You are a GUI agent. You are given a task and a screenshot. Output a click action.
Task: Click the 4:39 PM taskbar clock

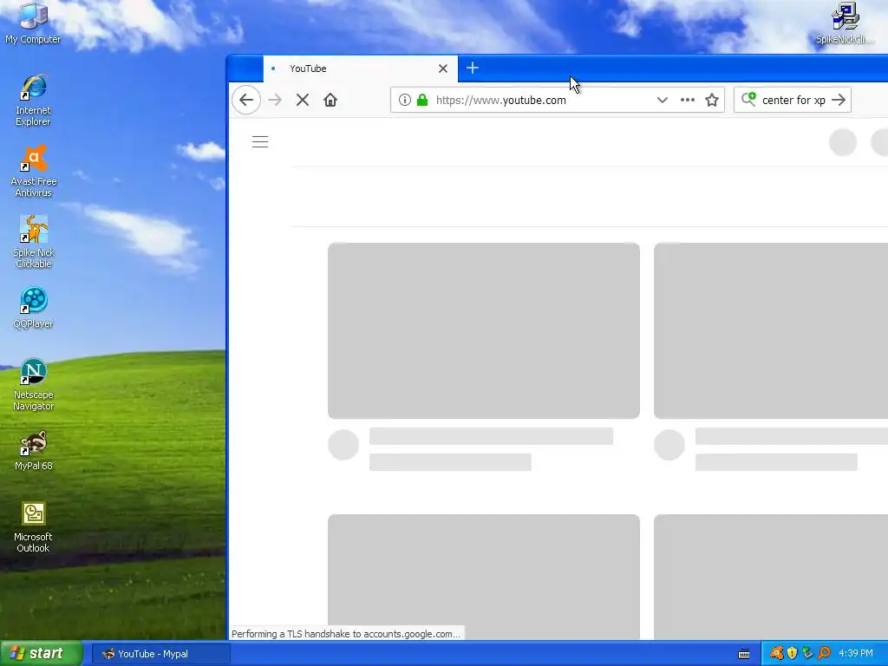[x=856, y=654]
